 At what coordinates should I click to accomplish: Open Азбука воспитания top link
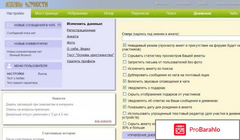coord(227,3)
